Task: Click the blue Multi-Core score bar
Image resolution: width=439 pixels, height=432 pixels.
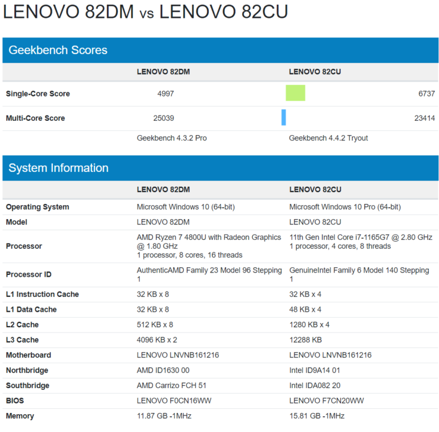Action: [x=284, y=117]
